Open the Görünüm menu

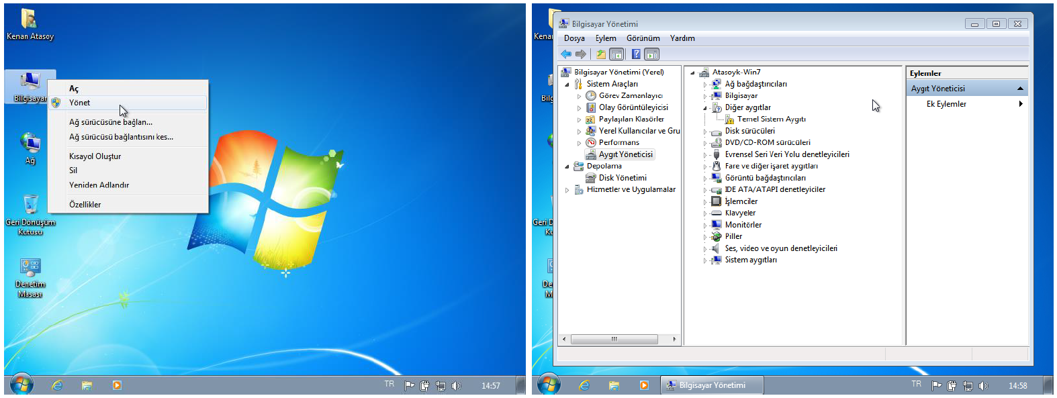point(643,38)
